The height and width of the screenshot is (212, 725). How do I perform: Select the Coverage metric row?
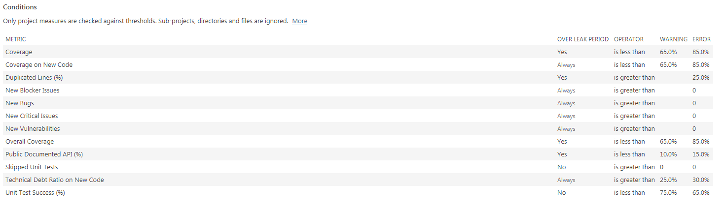coord(358,52)
